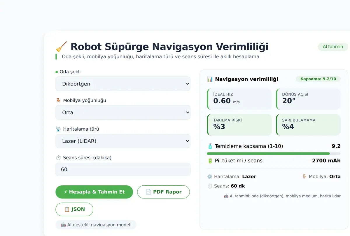Screen dimensions: 350x236
Task: Click the AI destekli navigasyon modeli chip
Action: coord(96,225)
